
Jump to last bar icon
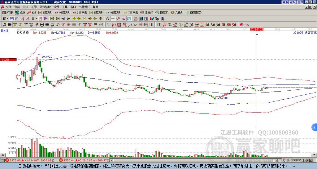pos(57,19)
